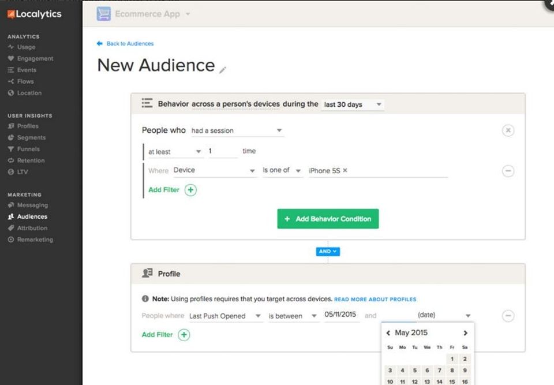This screenshot has width=554, height=385.
Task: Click Add Behavior Condition button
Action: 328,219
